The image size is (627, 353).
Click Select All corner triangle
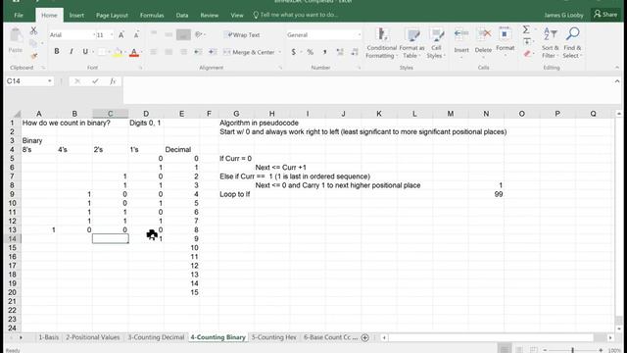tap(17, 114)
